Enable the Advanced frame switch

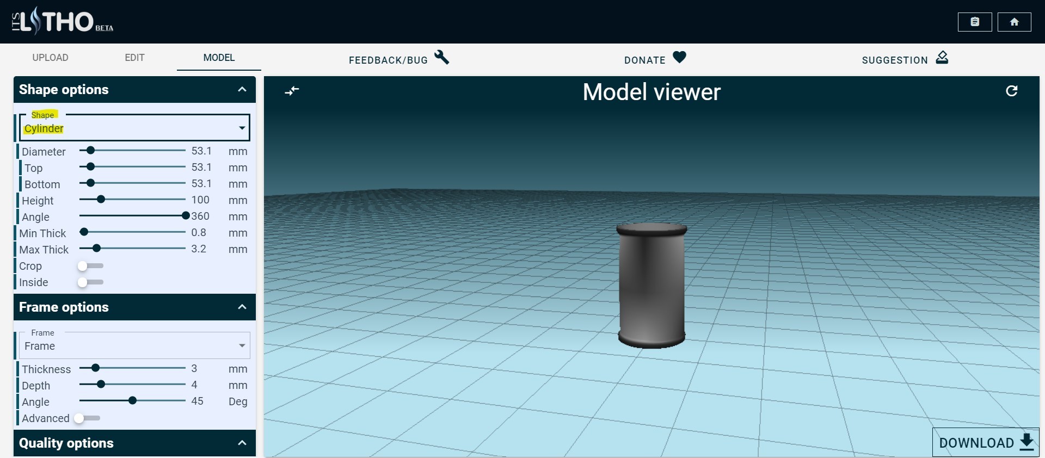(87, 418)
